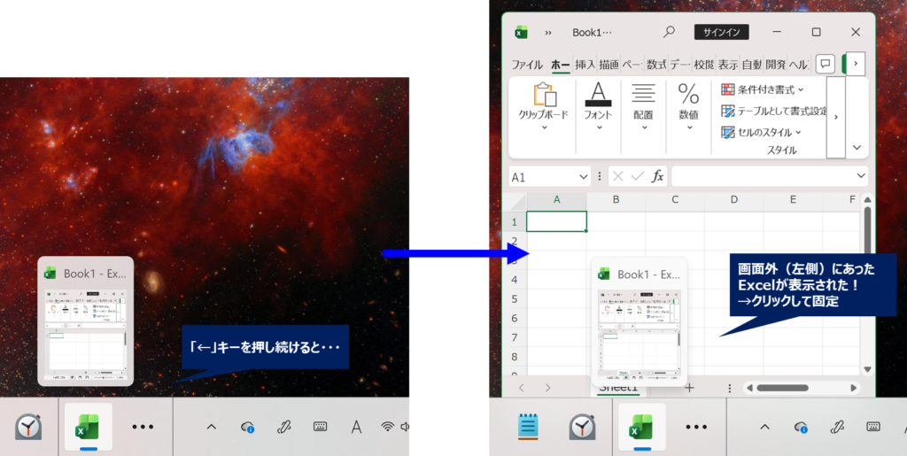
Task: Click the Book1 Excel preview thumbnail on left
Action: coord(86,321)
